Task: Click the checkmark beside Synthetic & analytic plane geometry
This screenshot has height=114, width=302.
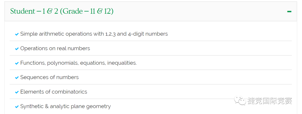Action: tap(17, 107)
